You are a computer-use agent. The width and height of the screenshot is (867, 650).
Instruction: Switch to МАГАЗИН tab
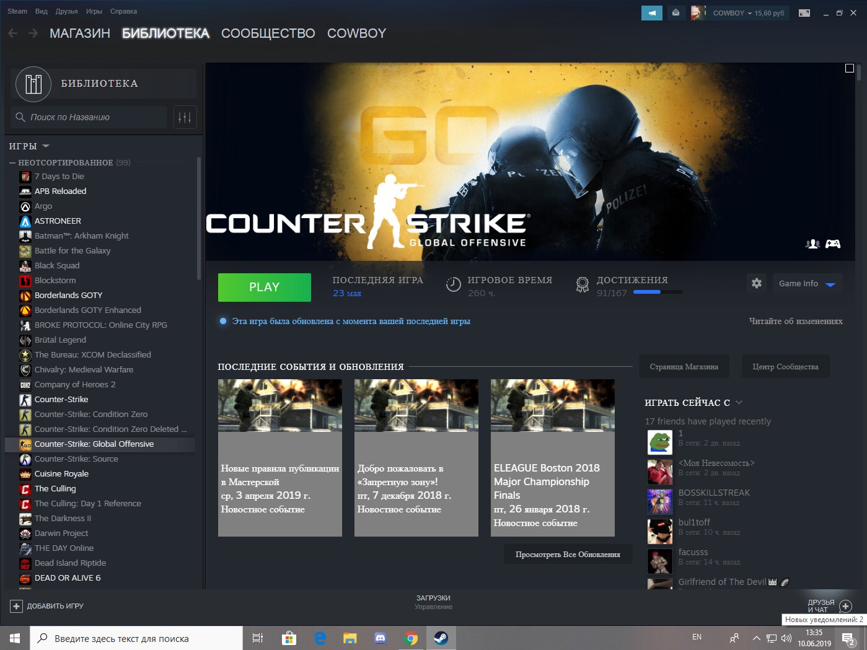tap(80, 33)
